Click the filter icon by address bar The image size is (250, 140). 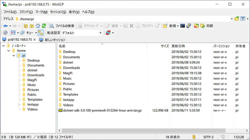point(243,19)
